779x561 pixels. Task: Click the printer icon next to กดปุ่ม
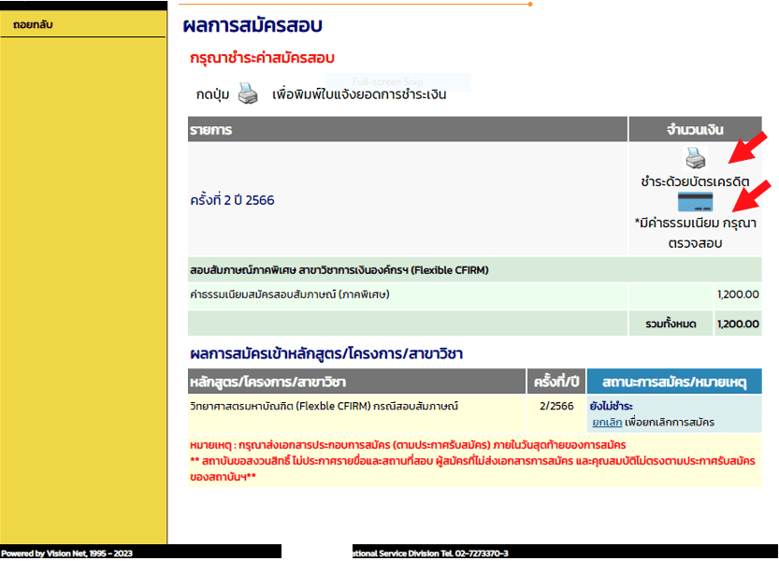pyautogui.click(x=247, y=93)
